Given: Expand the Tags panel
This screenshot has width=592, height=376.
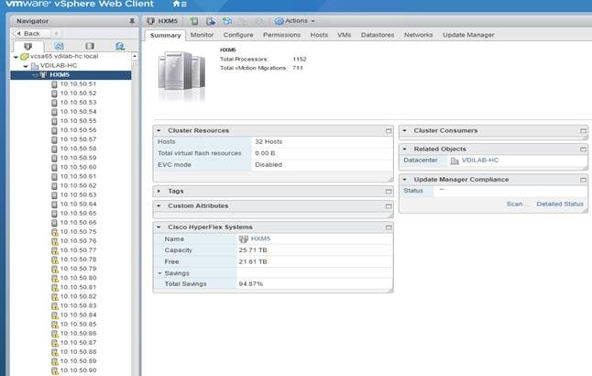Looking at the screenshot, I should (x=159, y=192).
